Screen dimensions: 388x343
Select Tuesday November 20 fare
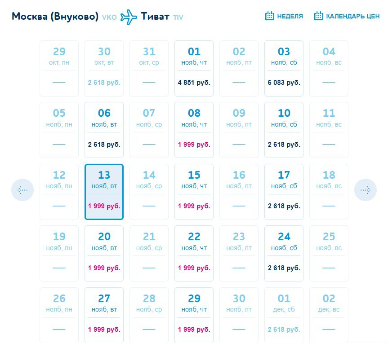104,253
